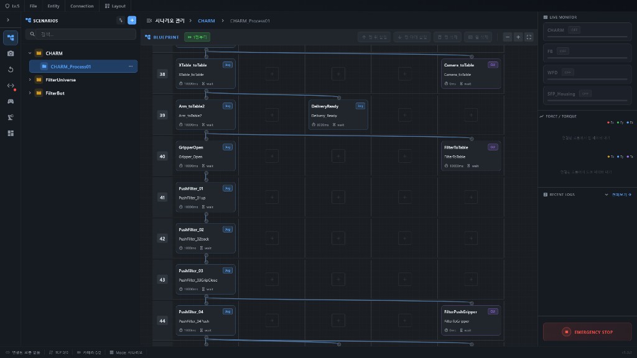Viewport: 637px width, 358px height.
Task: Select the CHARM_Process01 scenario
Action: (x=83, y=67)
